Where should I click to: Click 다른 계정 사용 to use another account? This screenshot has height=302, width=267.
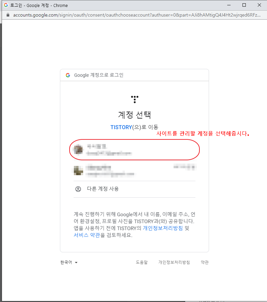point(134,189)
